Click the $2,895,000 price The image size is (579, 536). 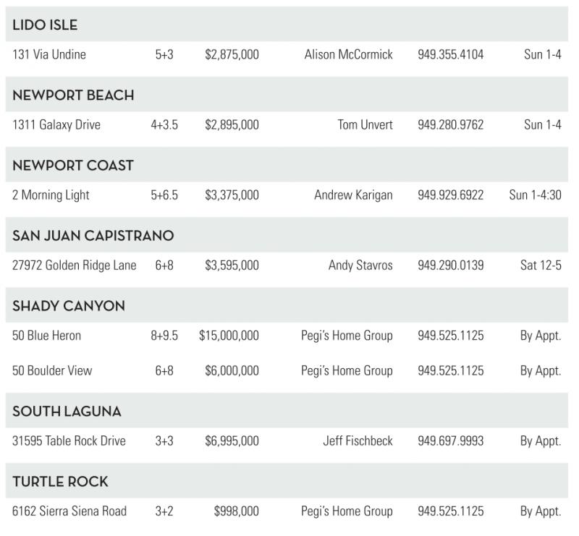click(x=232, y=124)
